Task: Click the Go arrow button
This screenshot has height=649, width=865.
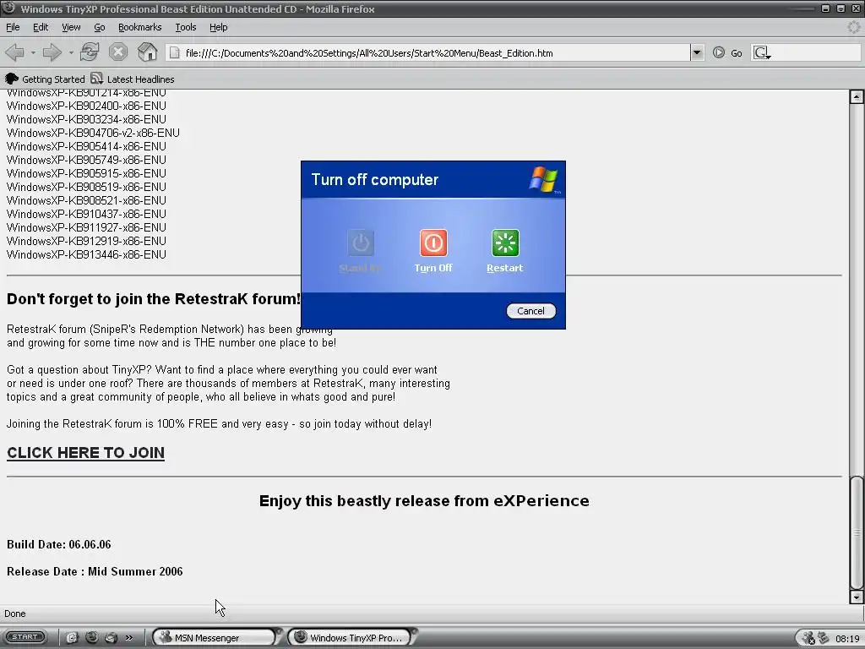Action: click(x=718, y=53)
